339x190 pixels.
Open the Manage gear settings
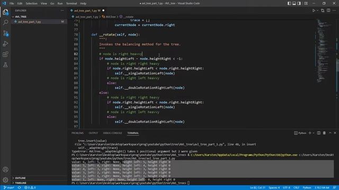pos(5,180)
